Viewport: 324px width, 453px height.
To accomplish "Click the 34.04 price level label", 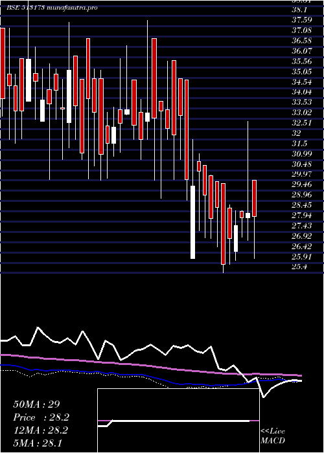I will point(302,92).
